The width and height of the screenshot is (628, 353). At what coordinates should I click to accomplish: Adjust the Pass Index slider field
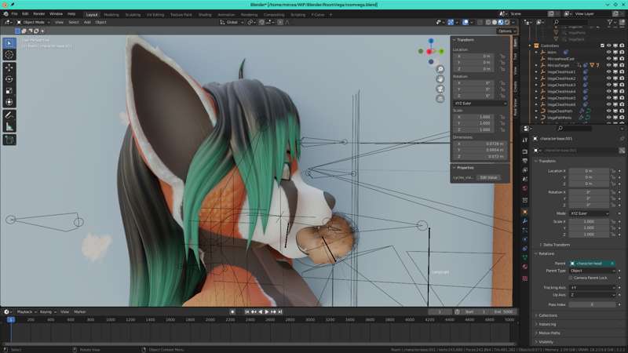593,304
